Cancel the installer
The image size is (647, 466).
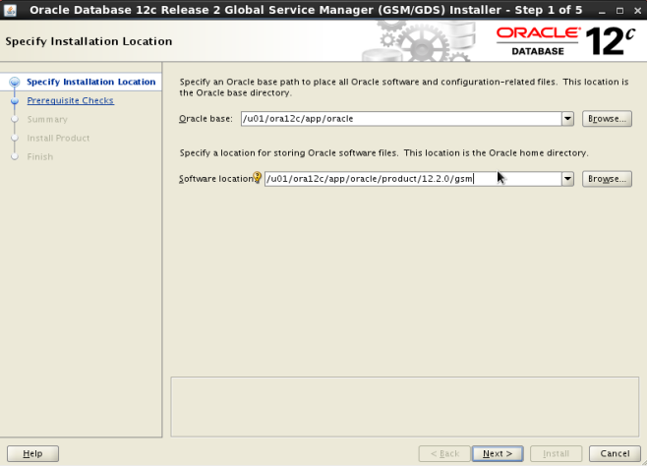tap(615, 453)
